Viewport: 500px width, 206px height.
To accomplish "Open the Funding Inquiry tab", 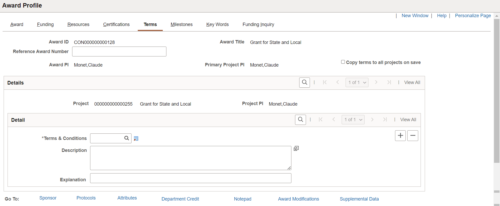I will [258, 24].
